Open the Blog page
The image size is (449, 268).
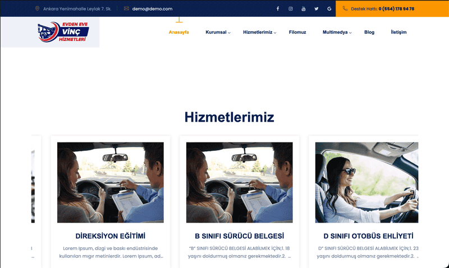point(369,32)
